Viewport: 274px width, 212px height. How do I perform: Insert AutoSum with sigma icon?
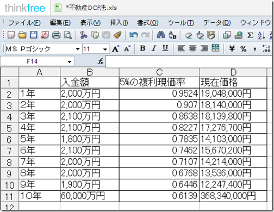(250, 35)
